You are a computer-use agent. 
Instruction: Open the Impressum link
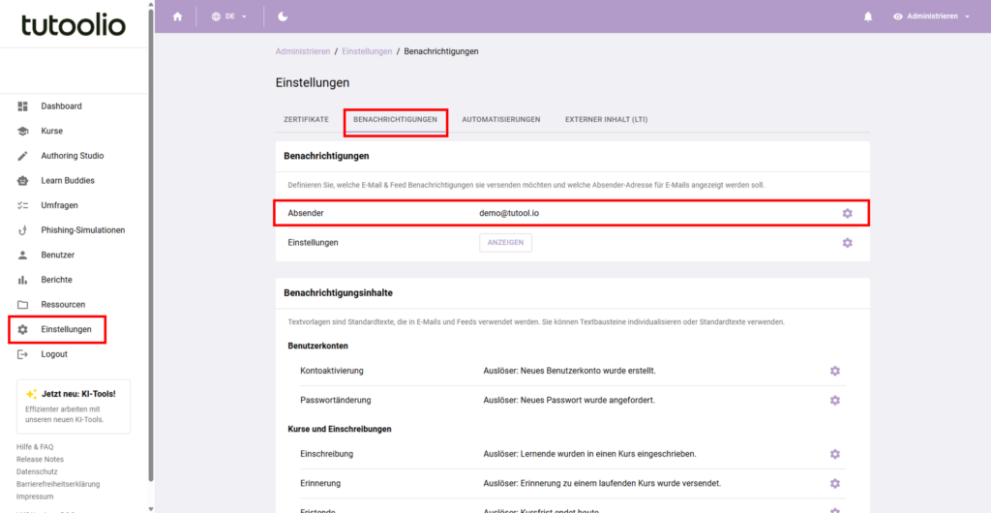(35, 497)
